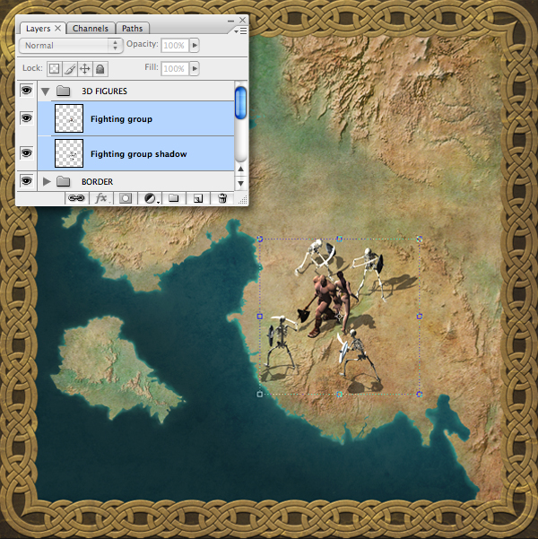Create a new layer
This screenshot has height=539, width=538.
click(198, 198)
